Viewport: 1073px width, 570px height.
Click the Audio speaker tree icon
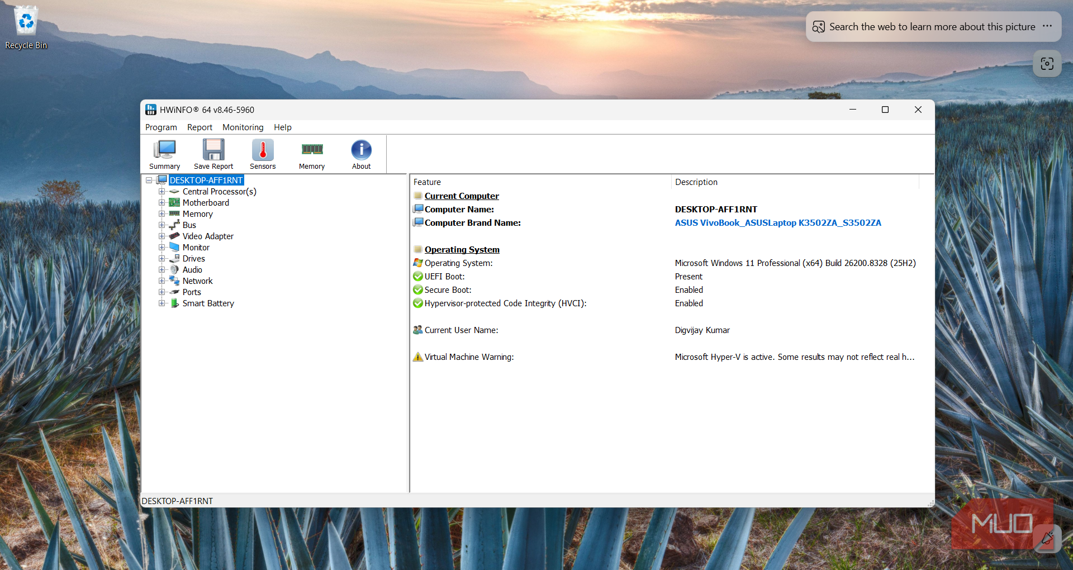pos(174,269)
